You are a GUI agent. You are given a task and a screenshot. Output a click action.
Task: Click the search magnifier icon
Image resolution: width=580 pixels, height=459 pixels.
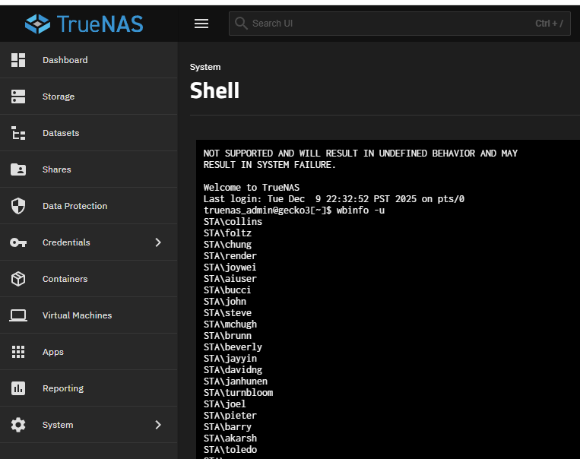pyautogui.click(x=241, y=24)
